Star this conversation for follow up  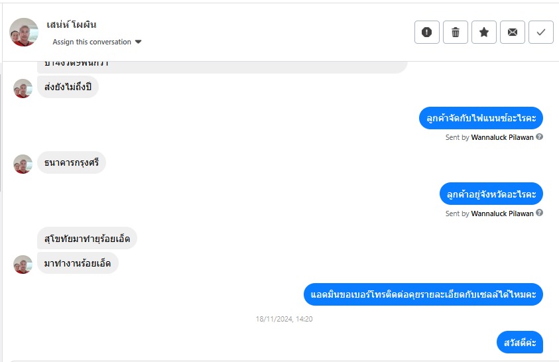point(484,32)
